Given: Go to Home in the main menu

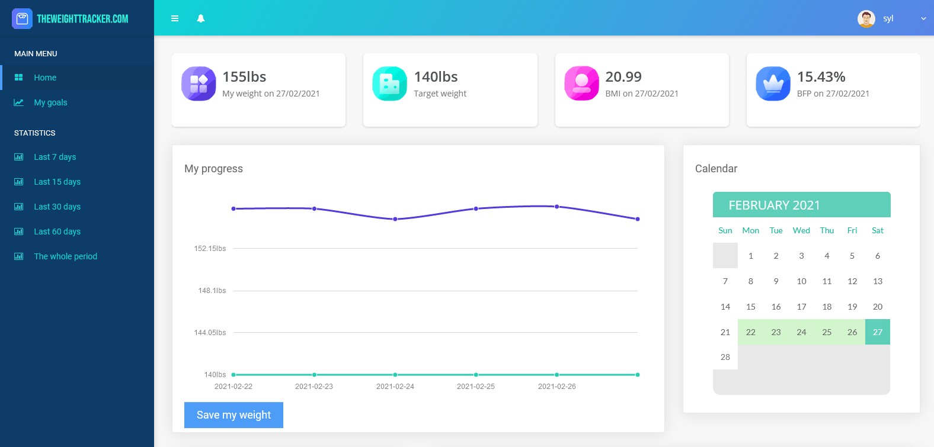Looking at the screenshot, I should tap(45, 78).
